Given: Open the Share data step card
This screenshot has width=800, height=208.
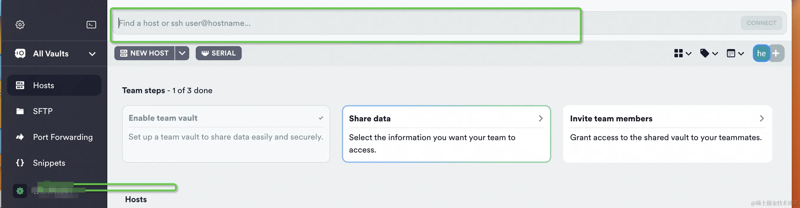Looking at the screenshot, I should click(x=446, y=134).
